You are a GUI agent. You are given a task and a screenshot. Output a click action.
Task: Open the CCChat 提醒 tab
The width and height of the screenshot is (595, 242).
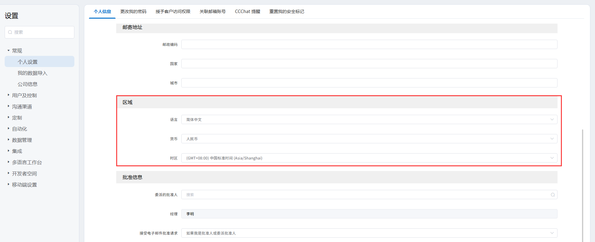click(247, 11)
